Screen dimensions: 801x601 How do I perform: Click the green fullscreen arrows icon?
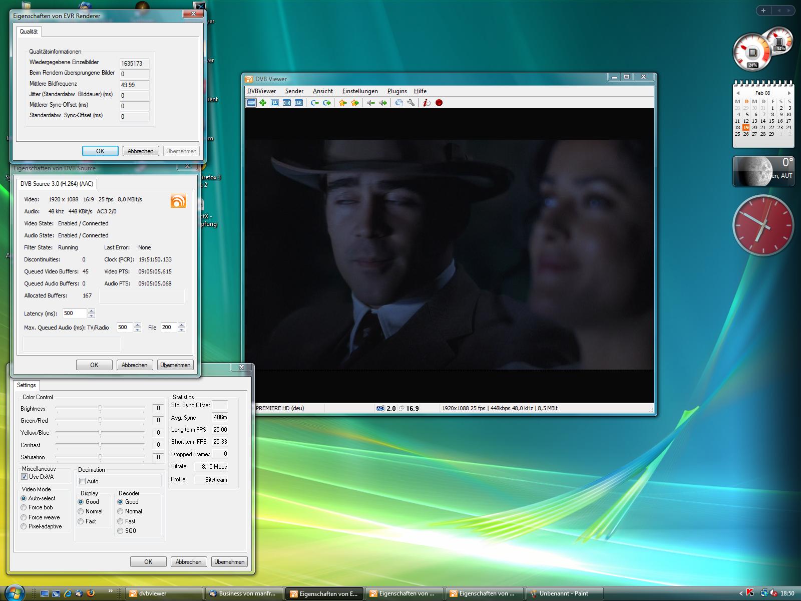pos(263,103)
